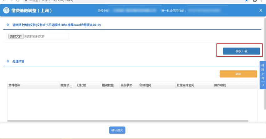The width and height of the screenshot is (266, 139).
Task: Click diamond icon beside 处理详情 heading
Action: point(8,61)
